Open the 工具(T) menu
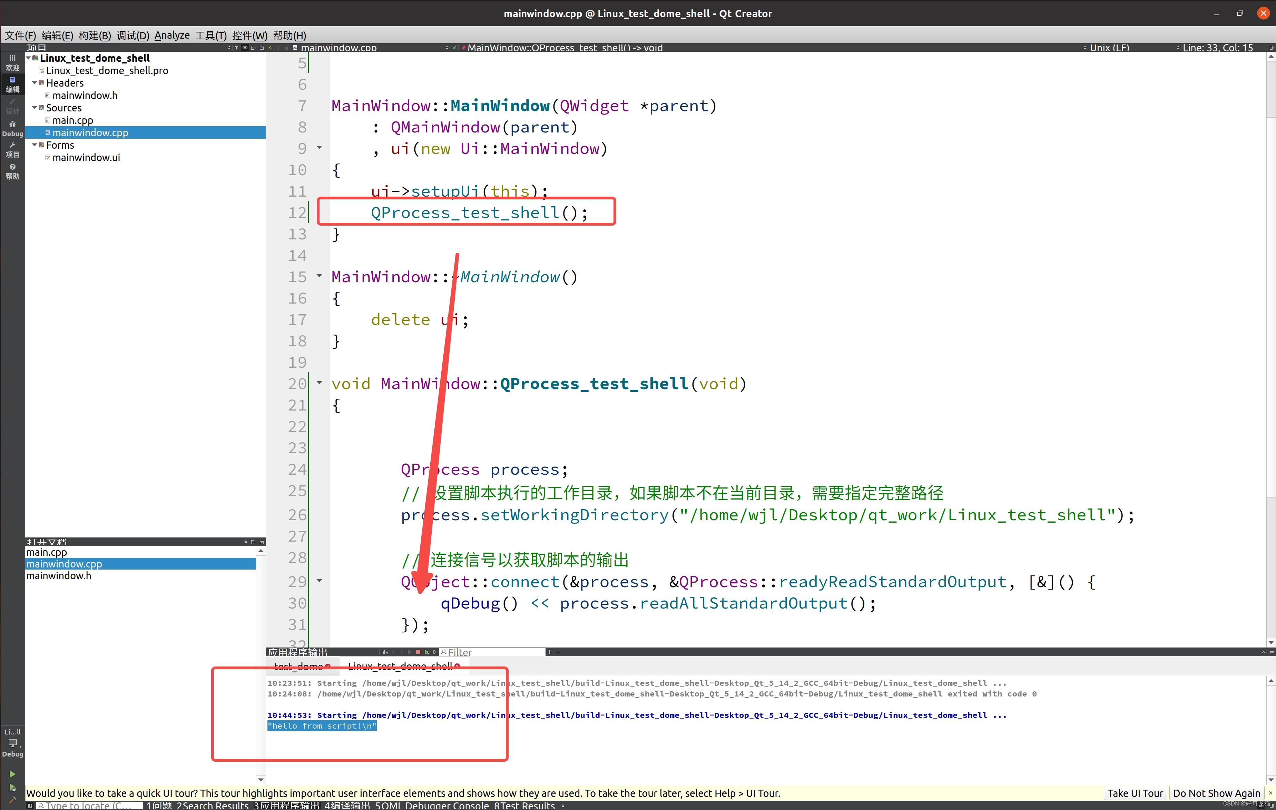Screen dimensions: 1276x810 click(211, 36)
